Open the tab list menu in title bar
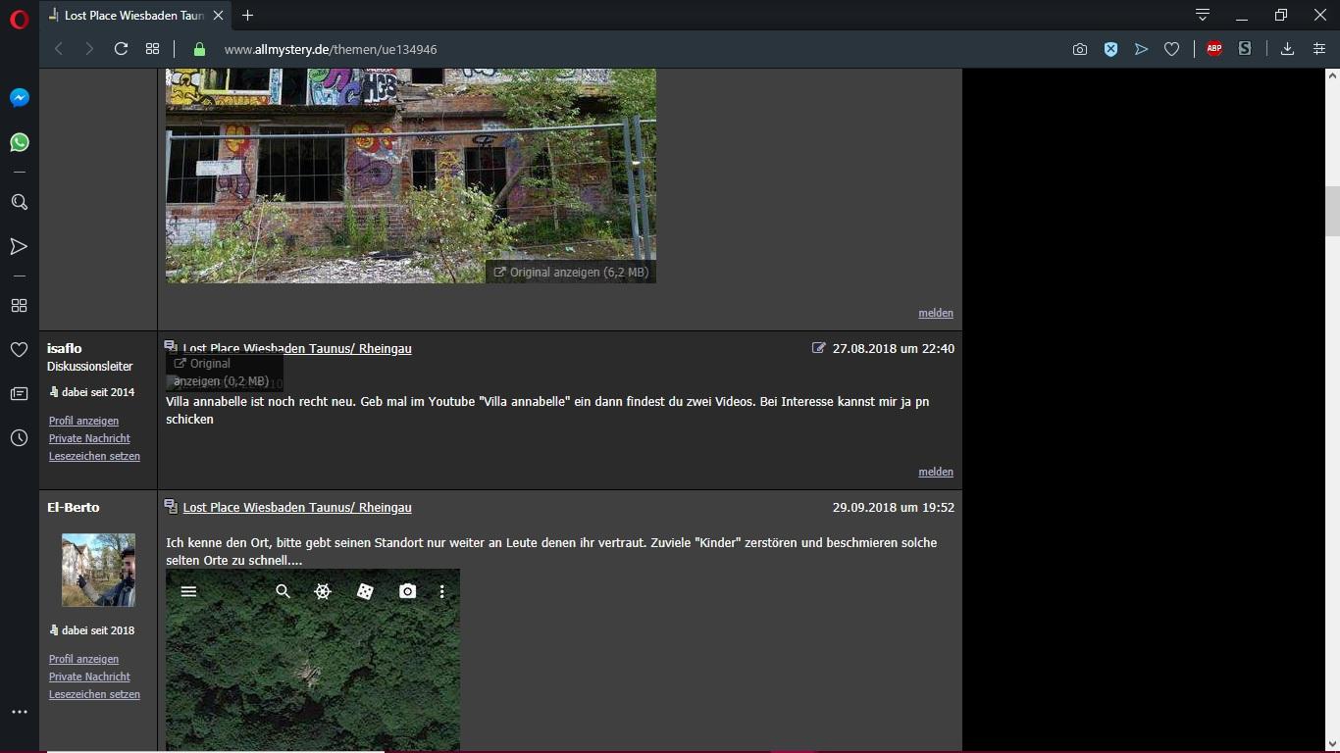This screenshot has height=753, width=1340. click(1202, 15)
